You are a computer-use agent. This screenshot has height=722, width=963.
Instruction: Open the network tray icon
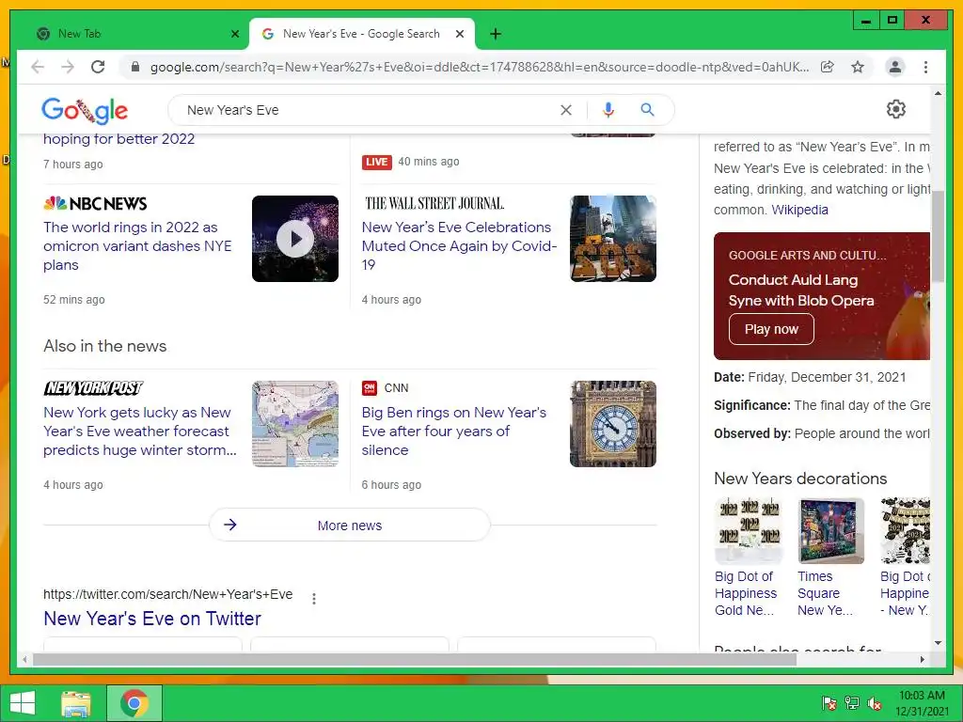click(x=852, y=703)
